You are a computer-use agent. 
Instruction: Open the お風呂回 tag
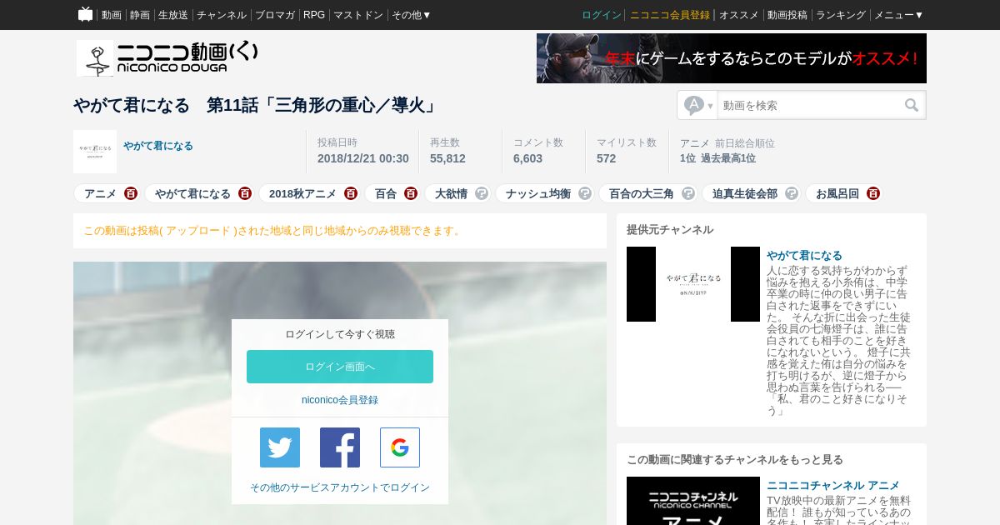[x=837, y=193]
